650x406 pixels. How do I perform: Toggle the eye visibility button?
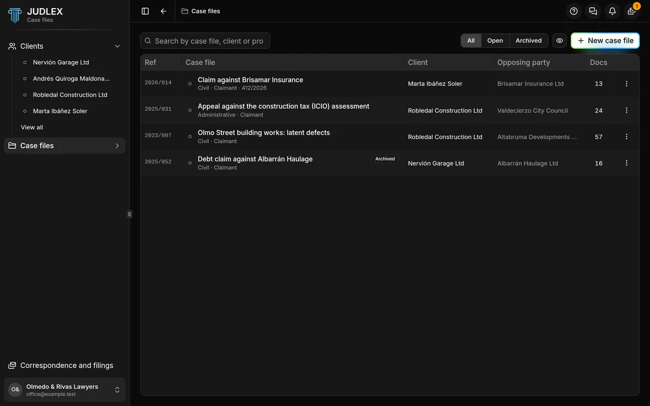pos(560,41)
